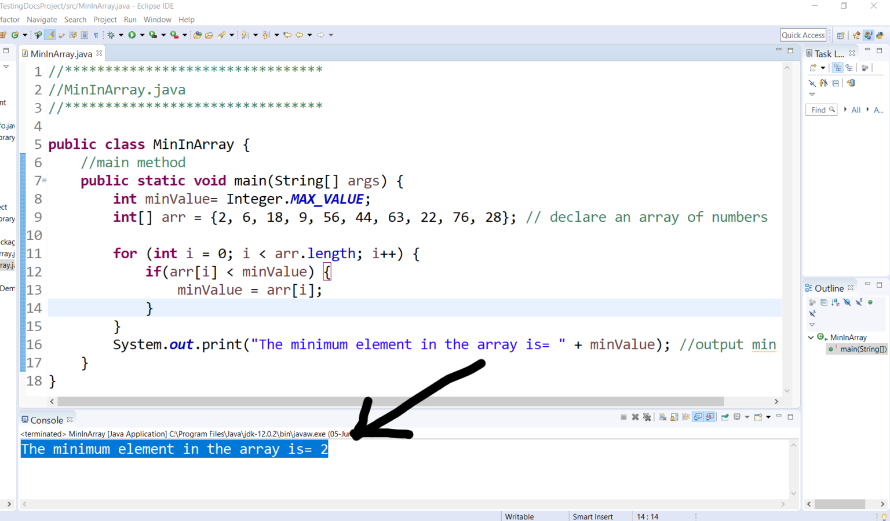Image resolution: width=890 pixels, height=521 pixels.
Task: Toggle Scroll Lock in Console toolbar
Action: pyautogui.click(x=674, y=417)
